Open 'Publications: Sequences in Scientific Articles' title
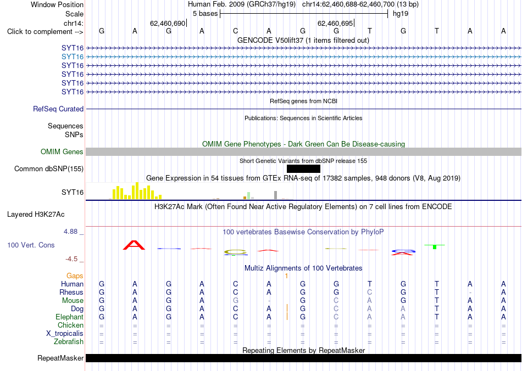 303,118
